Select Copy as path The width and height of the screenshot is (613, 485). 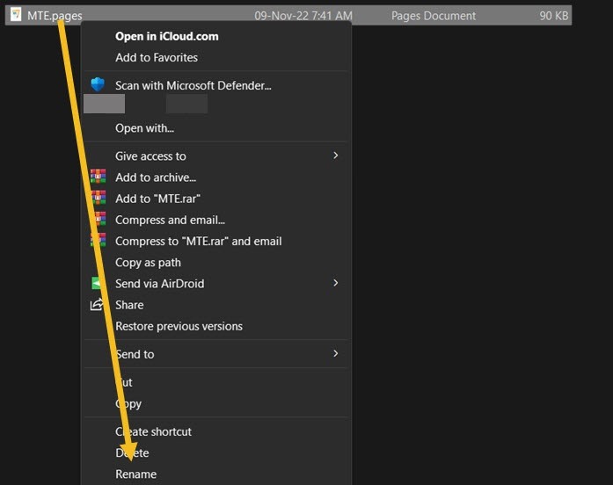[x=148, y=262]
